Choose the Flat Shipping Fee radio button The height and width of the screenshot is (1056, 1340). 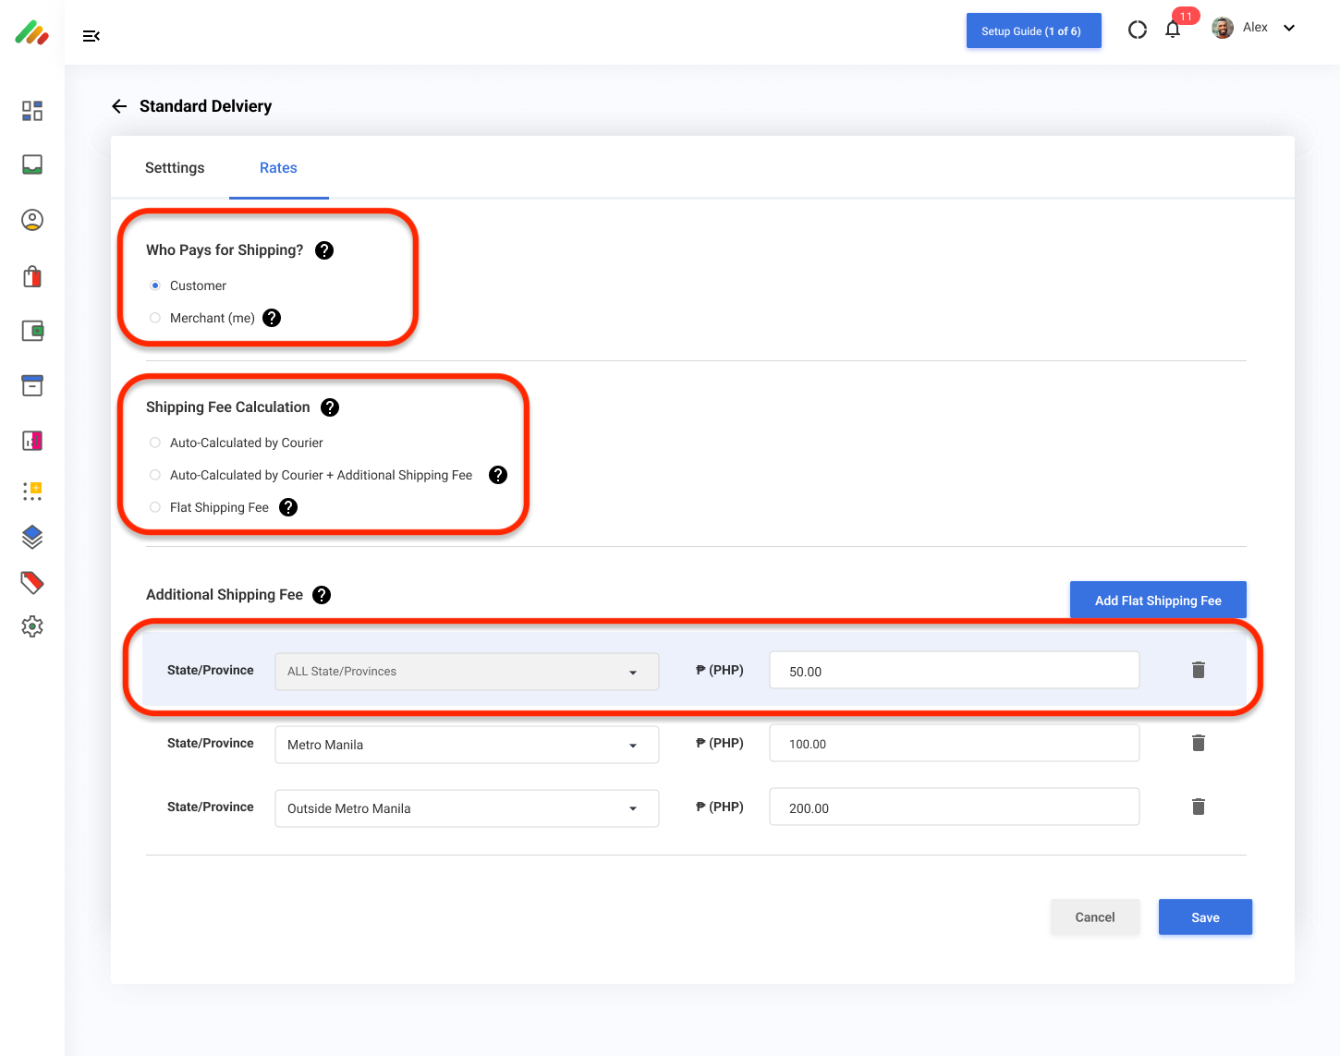click(155, 507)
